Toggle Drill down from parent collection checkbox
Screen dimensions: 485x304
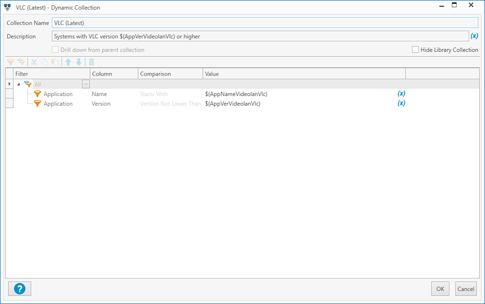(55, 49)
